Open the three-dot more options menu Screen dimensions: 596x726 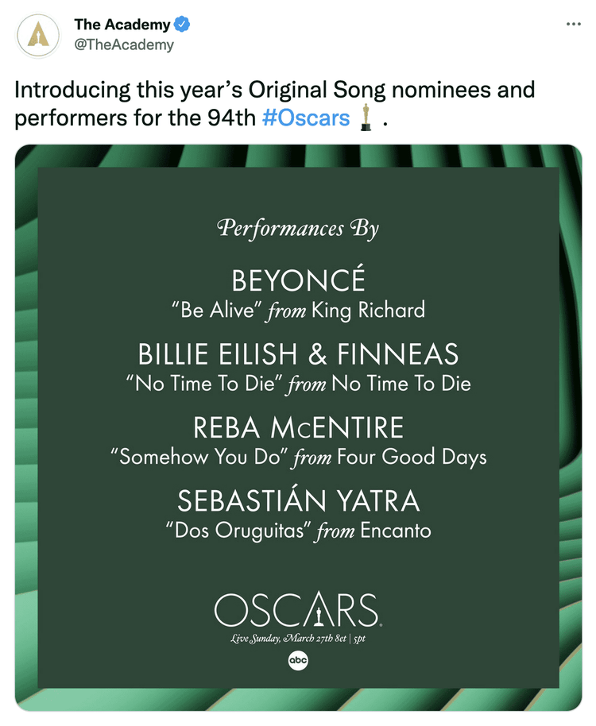(573, 25)
